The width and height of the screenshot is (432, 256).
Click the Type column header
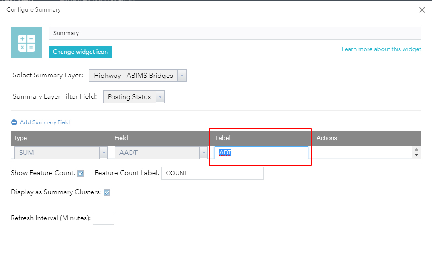point(20,138)
